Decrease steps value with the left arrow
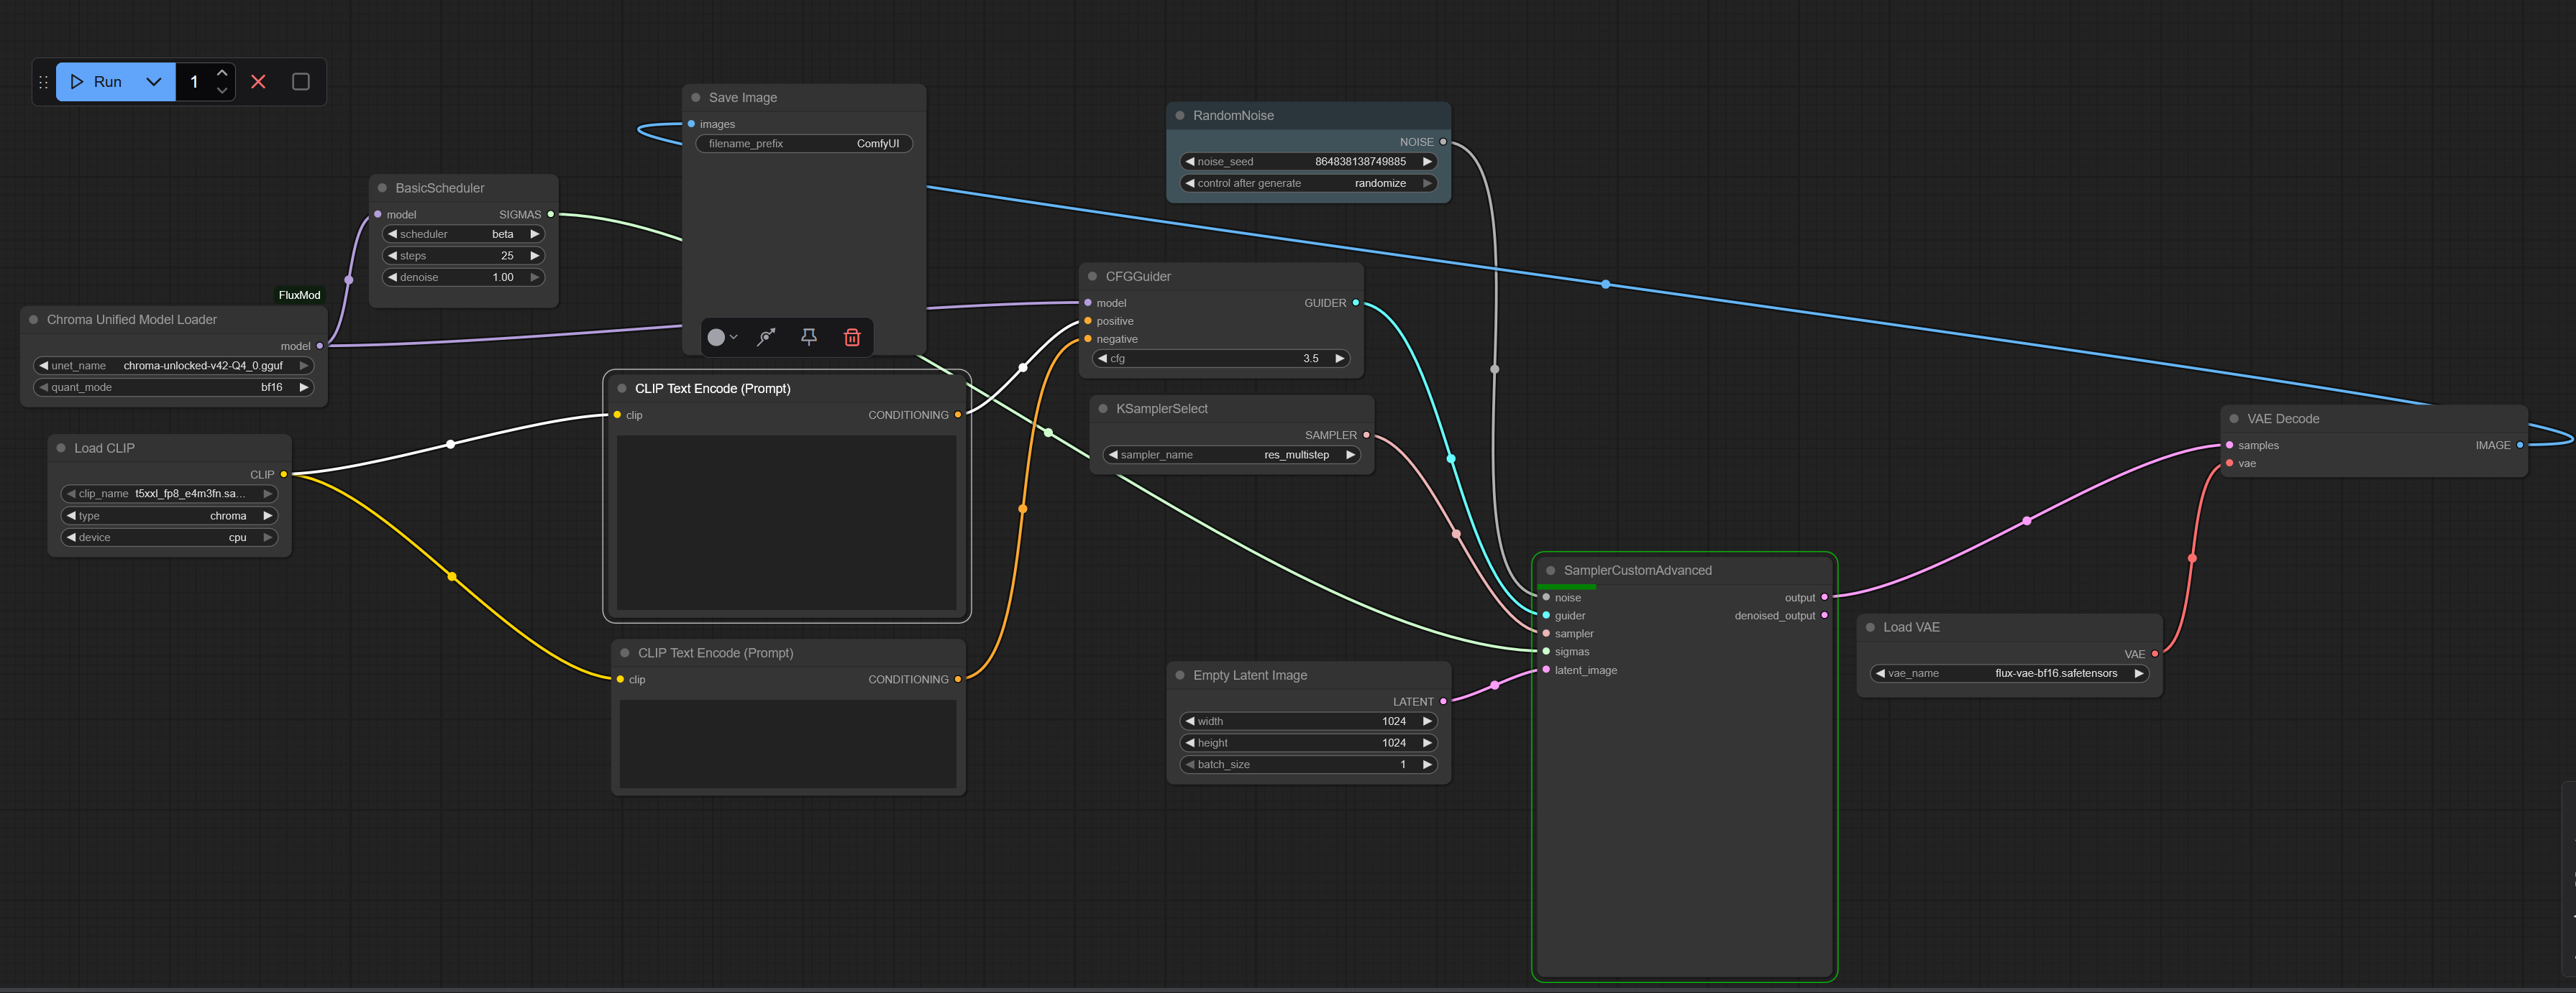The width and height of the screenshot is (2576, 993). (x=392, y=256)
